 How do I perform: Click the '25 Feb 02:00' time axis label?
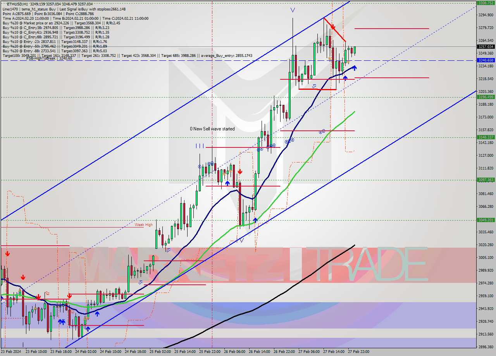(x=160, y=352)
